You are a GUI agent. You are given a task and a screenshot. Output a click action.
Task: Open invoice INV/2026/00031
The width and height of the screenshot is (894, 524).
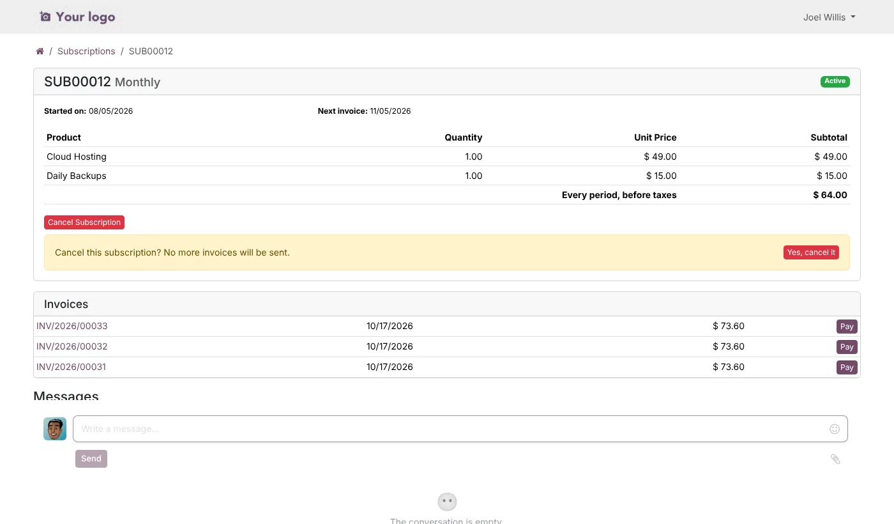click(x=72, y=367)
